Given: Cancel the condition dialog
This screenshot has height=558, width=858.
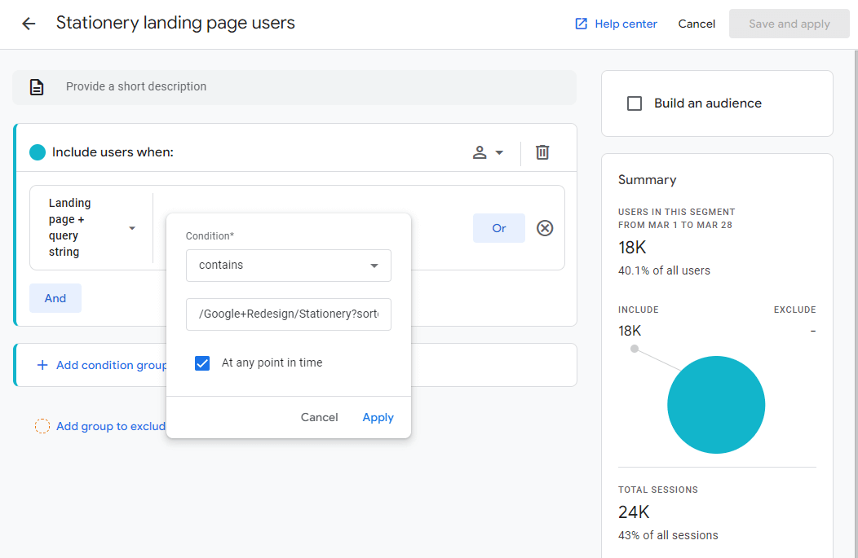Looking at the screenshot, I should pos(319,416).
